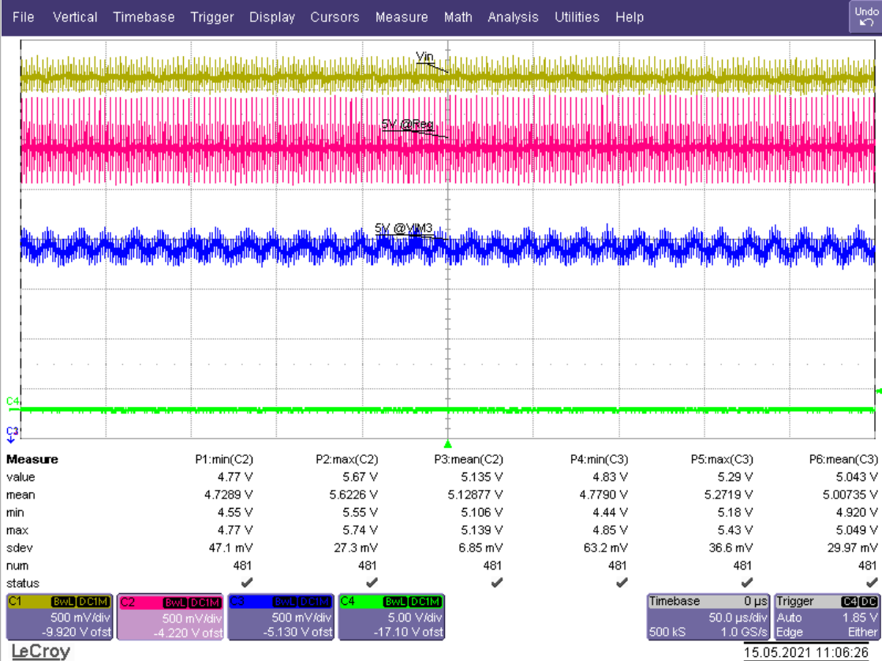Click the P5 mean value 5.2719 V

pos(728,495)
